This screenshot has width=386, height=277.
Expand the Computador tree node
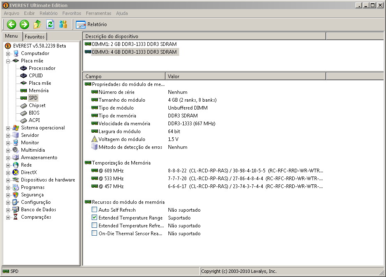8,53
